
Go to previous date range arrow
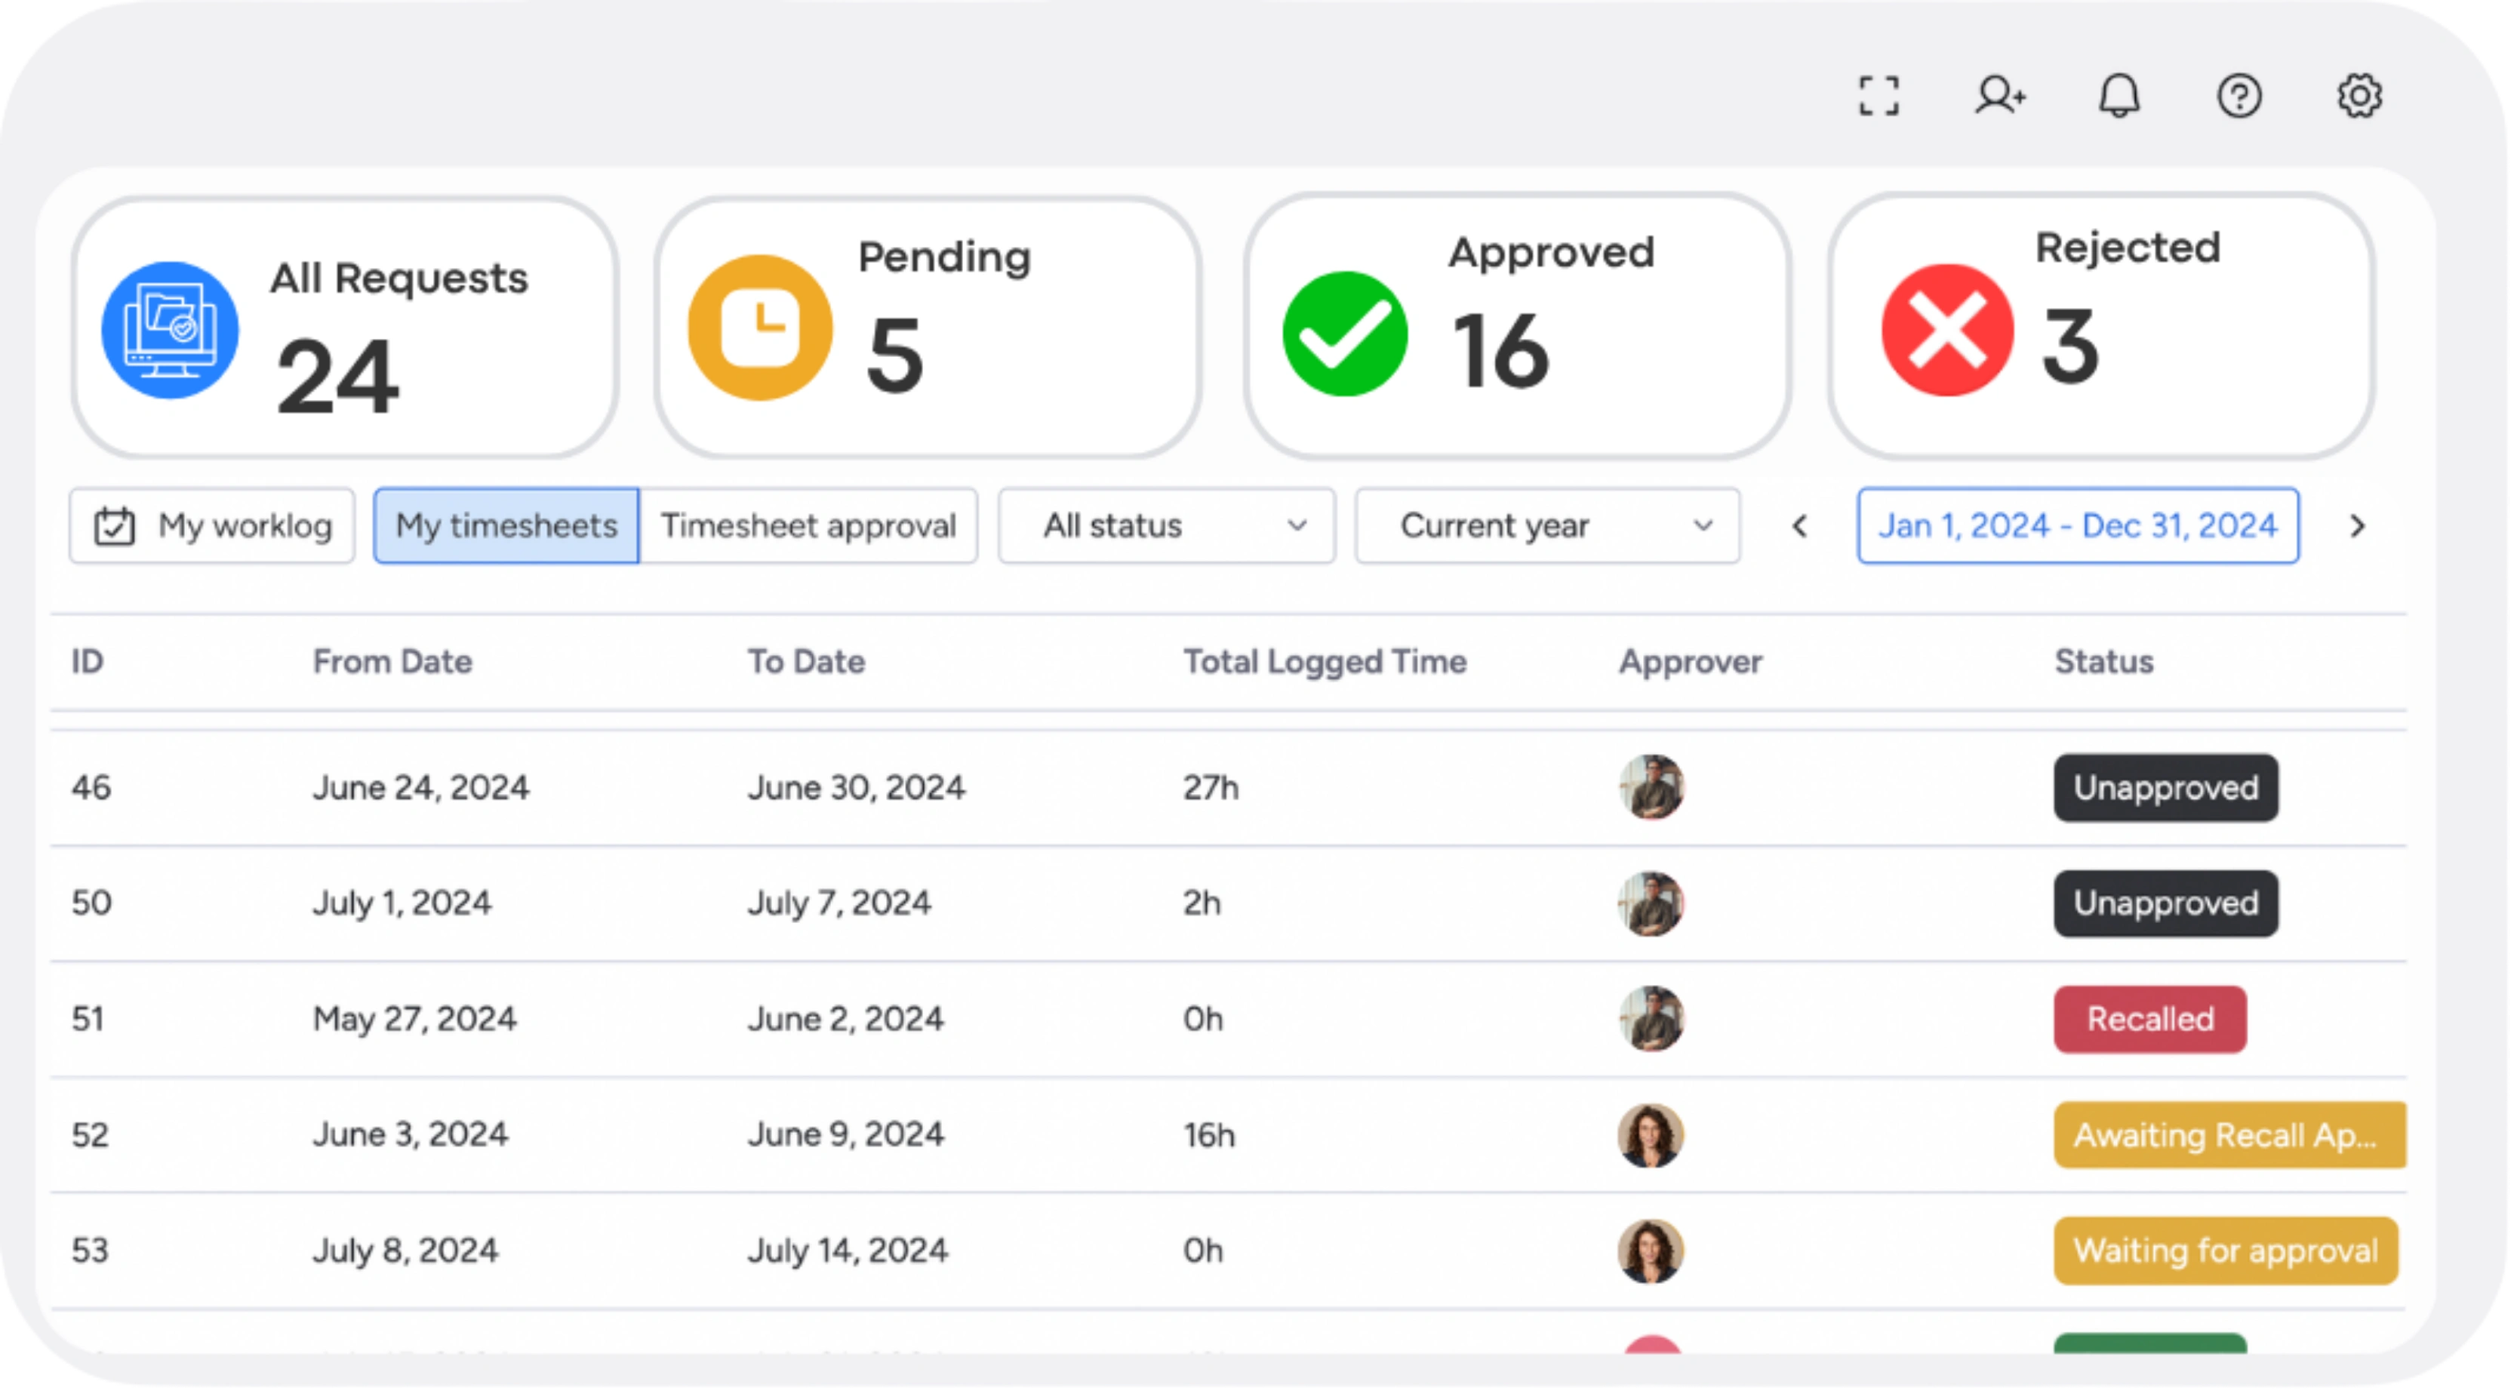coord(1801,527)
